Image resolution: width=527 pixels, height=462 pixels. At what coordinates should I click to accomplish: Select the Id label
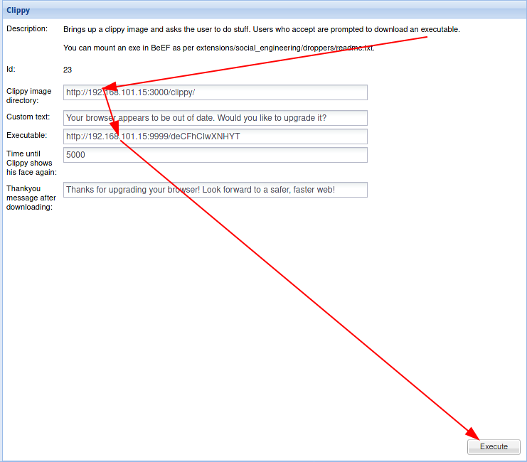[11, 70]
